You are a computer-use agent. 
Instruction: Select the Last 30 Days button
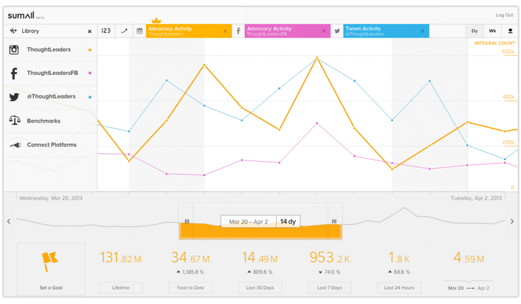pyautogui.click(x=260, y=288)
